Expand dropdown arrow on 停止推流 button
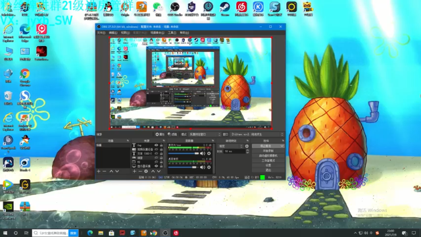The width and height of the screenshot is (421, 237). tap(282, 146)
